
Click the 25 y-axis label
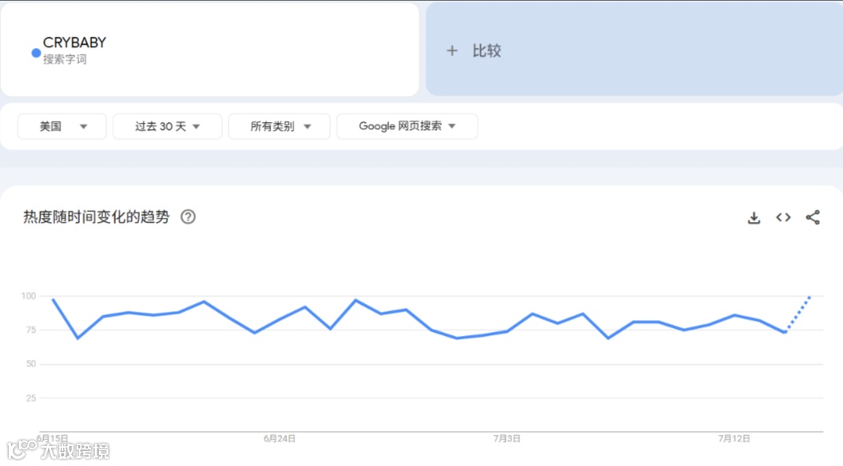[30, 398]
